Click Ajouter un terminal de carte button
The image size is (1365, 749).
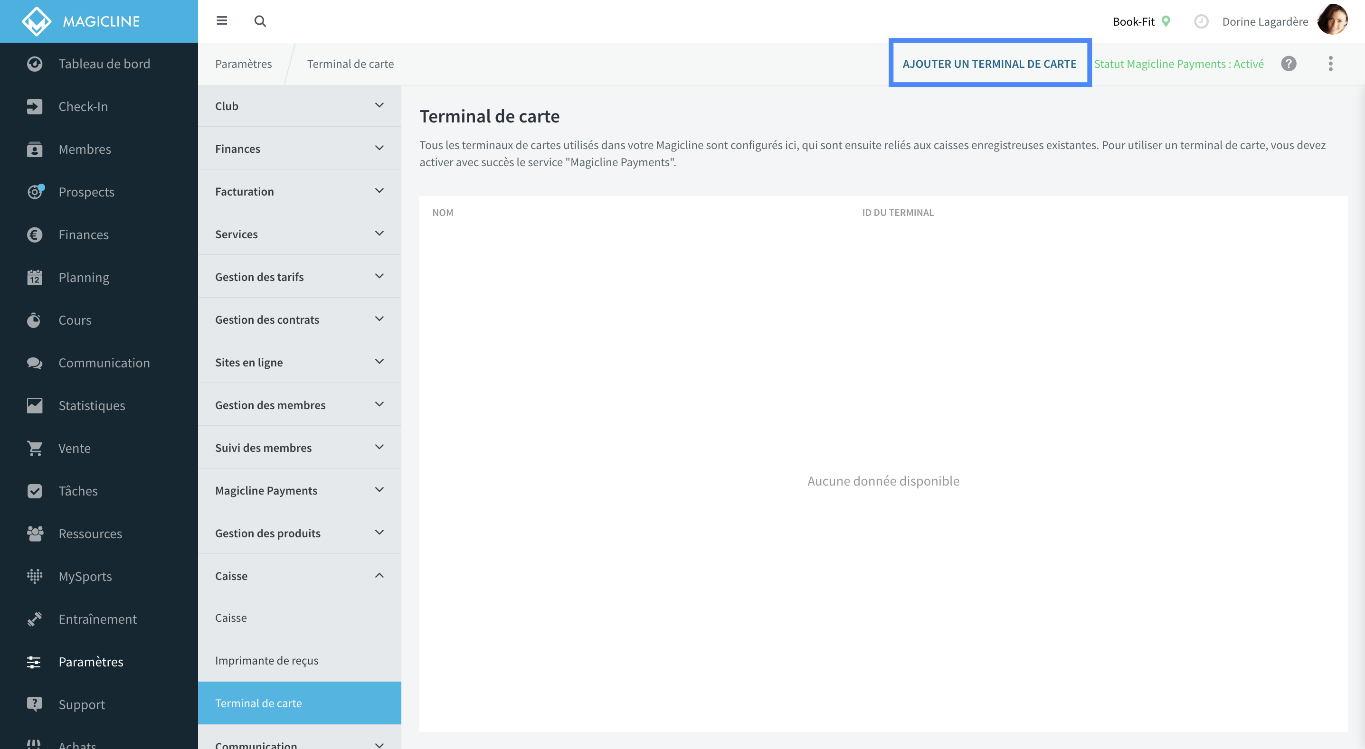[x=989, y=64]
